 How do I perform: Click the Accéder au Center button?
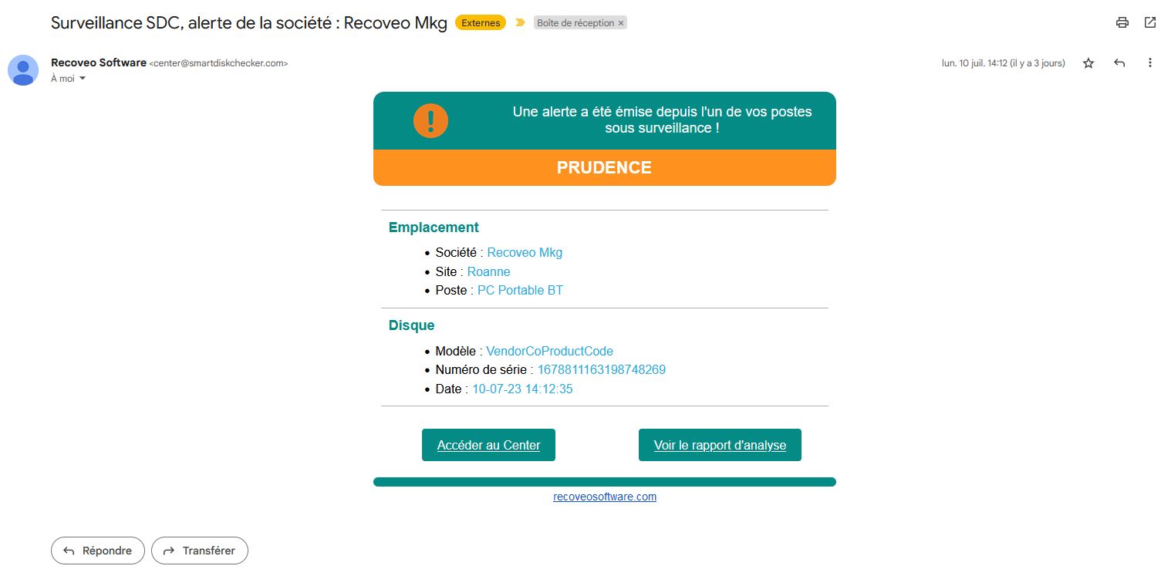[x=488, y=445]
